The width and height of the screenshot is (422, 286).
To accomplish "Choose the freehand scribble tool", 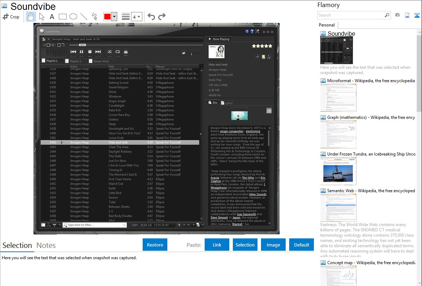I will [94, 17].
